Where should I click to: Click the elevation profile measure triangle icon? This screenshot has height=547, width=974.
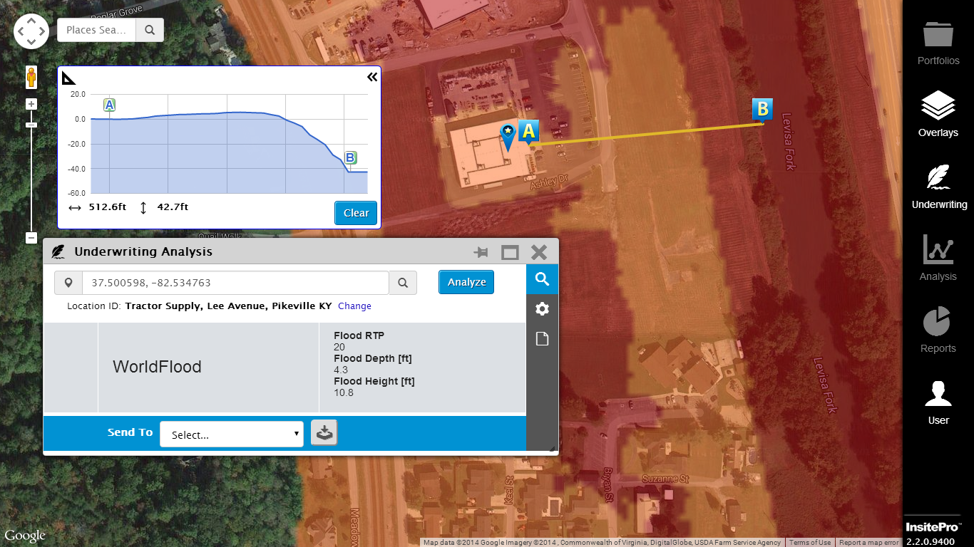coord(68,78)
